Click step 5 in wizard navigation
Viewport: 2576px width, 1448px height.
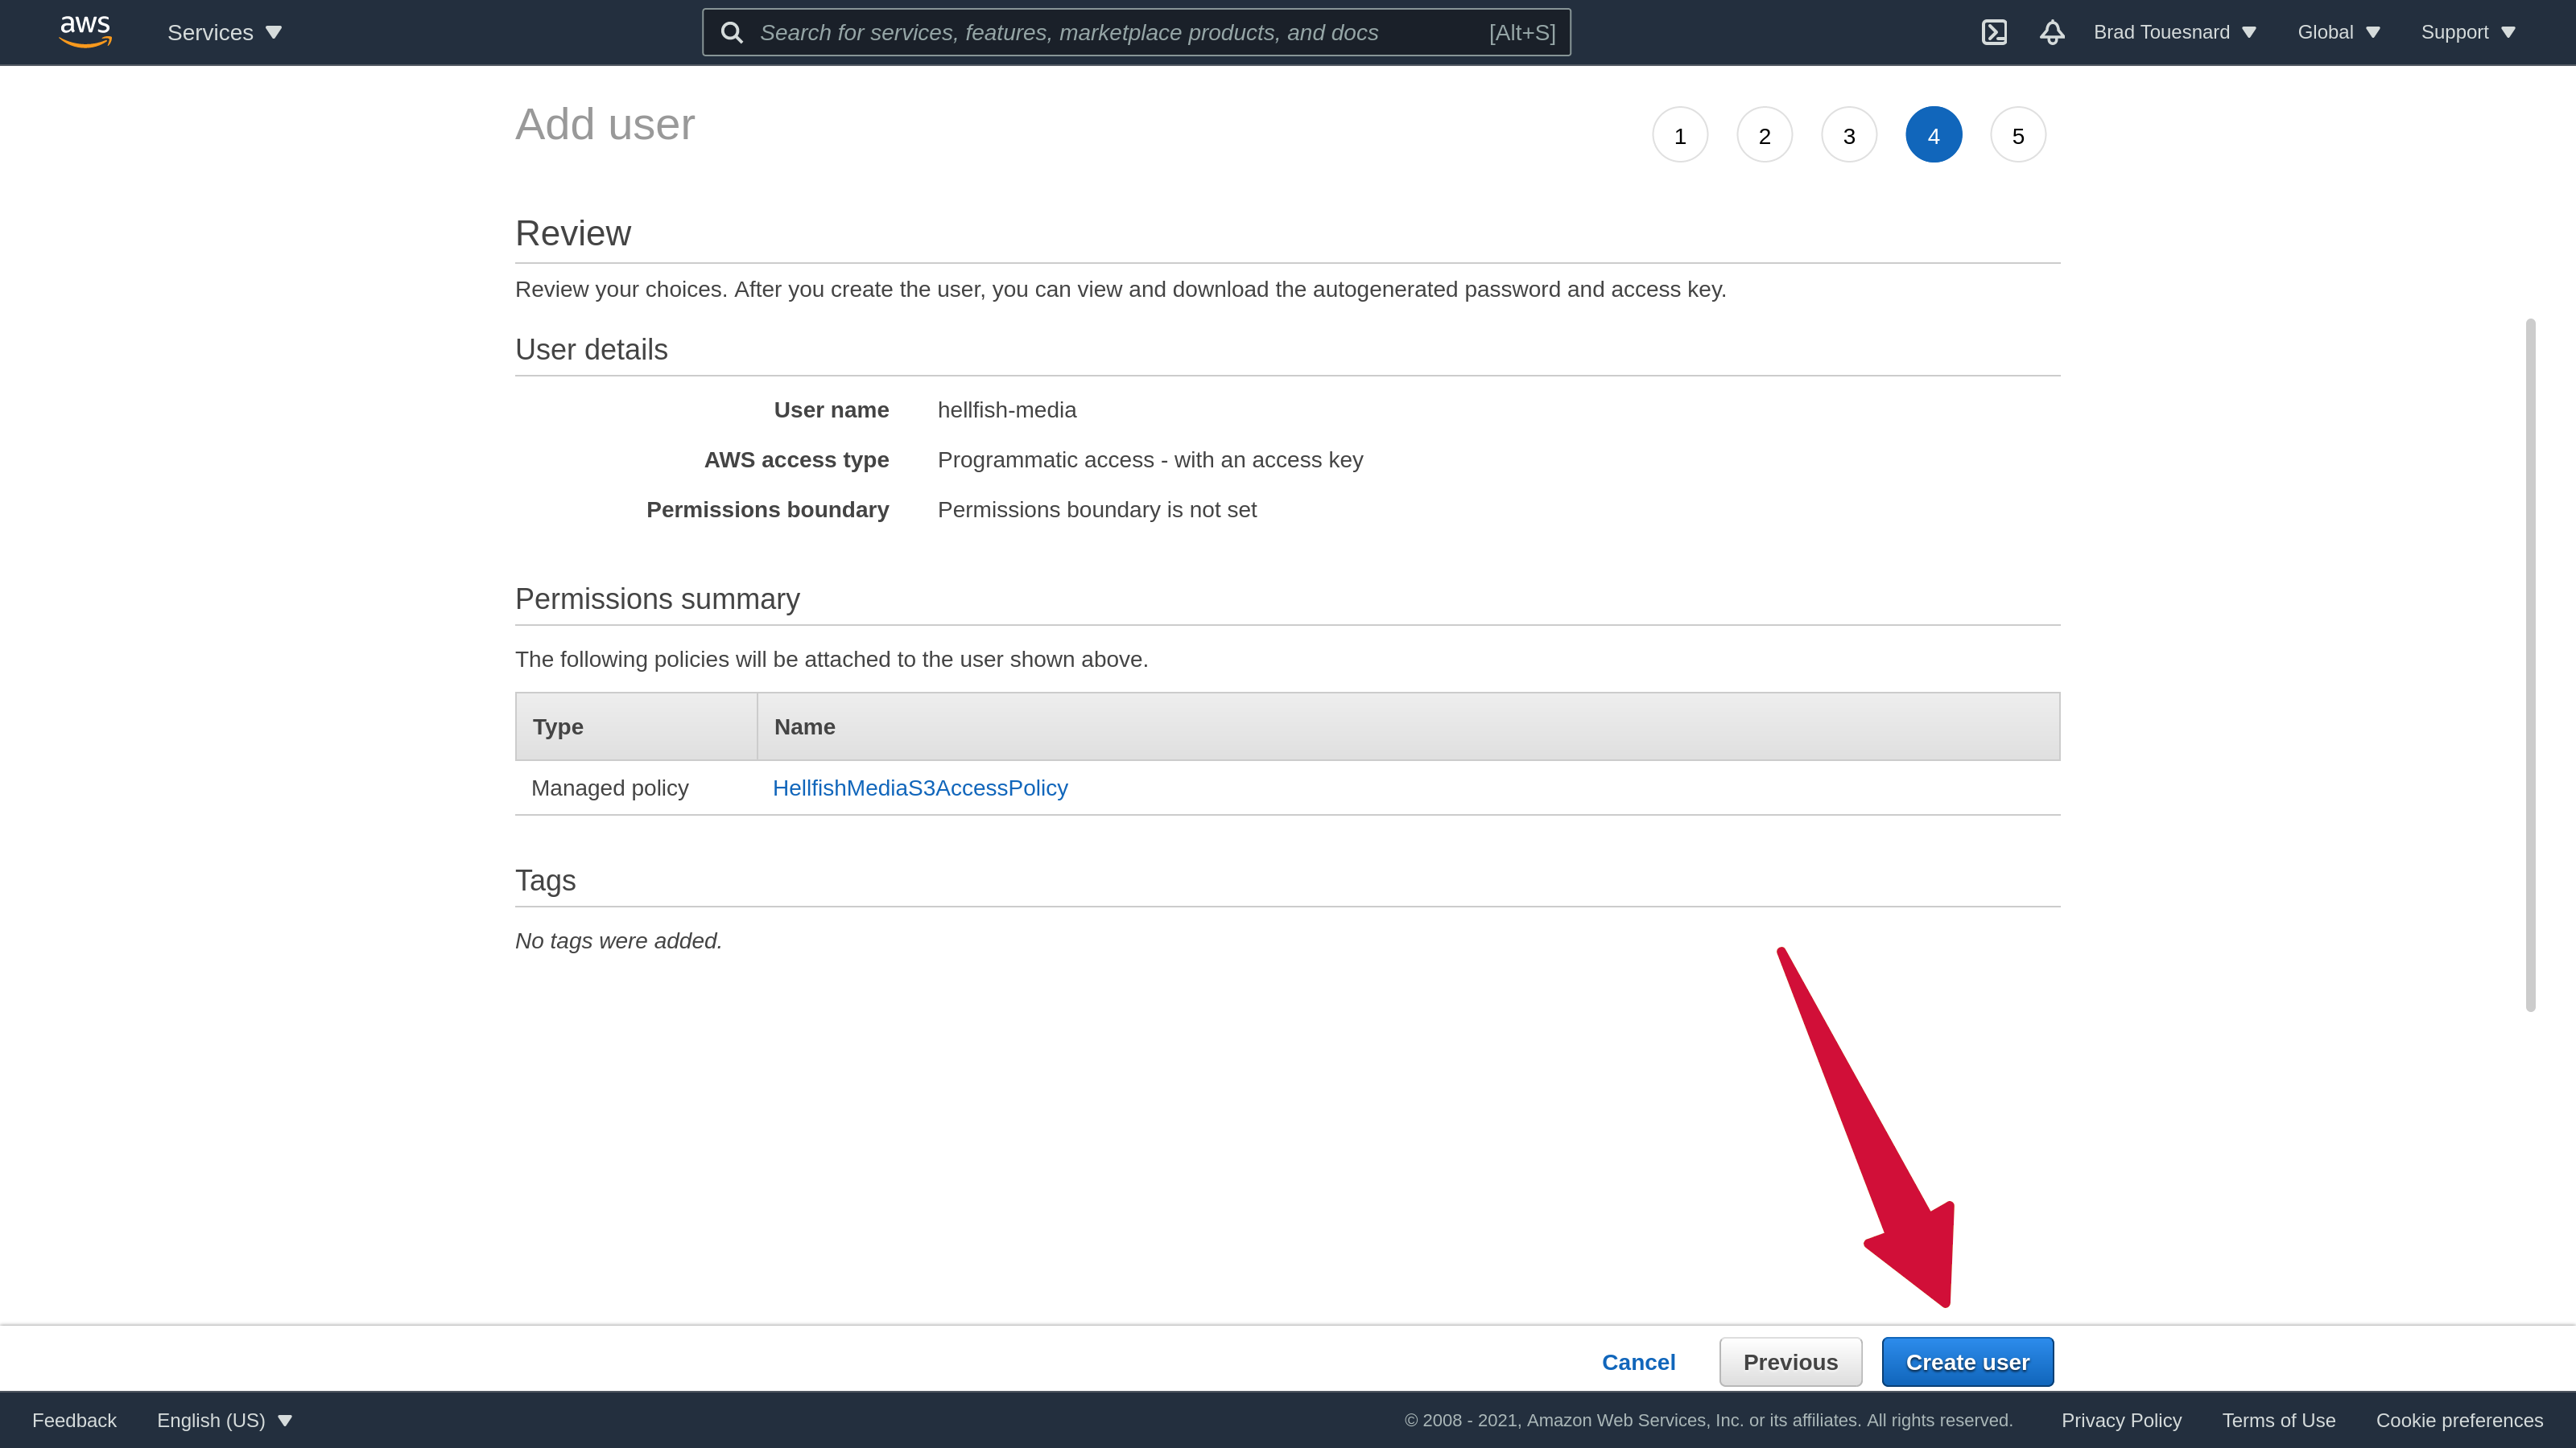click(2019, 134)
